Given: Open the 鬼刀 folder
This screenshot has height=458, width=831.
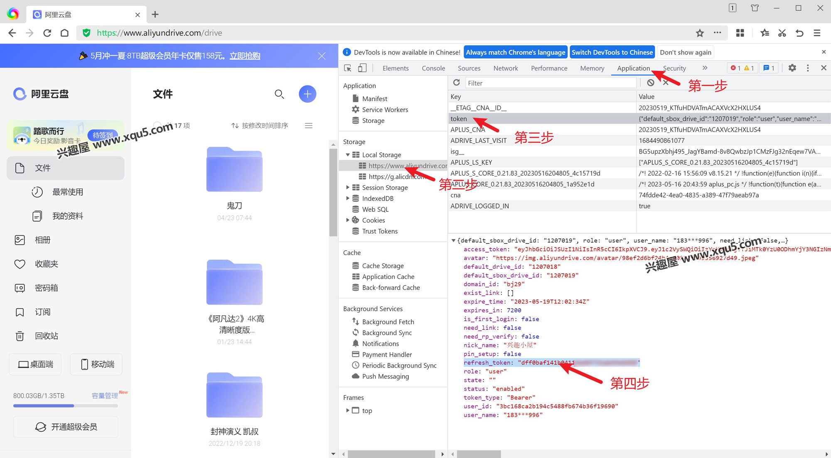Looking at the screenshot, I should [x=234, y=169].
